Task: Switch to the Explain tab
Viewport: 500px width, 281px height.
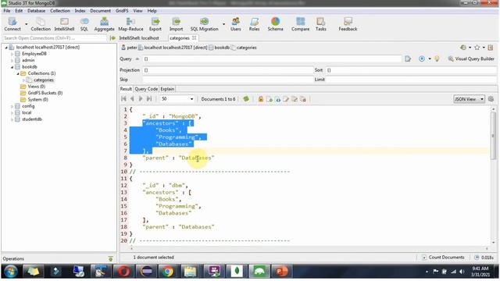Action: 167,89
